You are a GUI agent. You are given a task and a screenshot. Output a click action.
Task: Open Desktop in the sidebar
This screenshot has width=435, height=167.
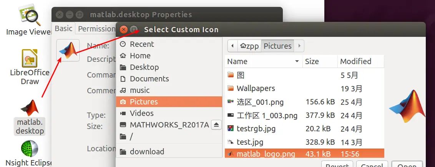[169, 67]
